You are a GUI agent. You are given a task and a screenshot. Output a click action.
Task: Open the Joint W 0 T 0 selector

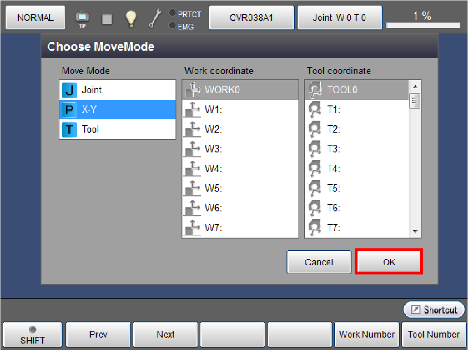coord(339,18)
